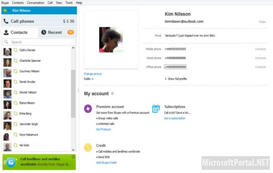Click the Get a subscription link
The height and width of the screenshot is (173, 273).
[x=175, y=119]
